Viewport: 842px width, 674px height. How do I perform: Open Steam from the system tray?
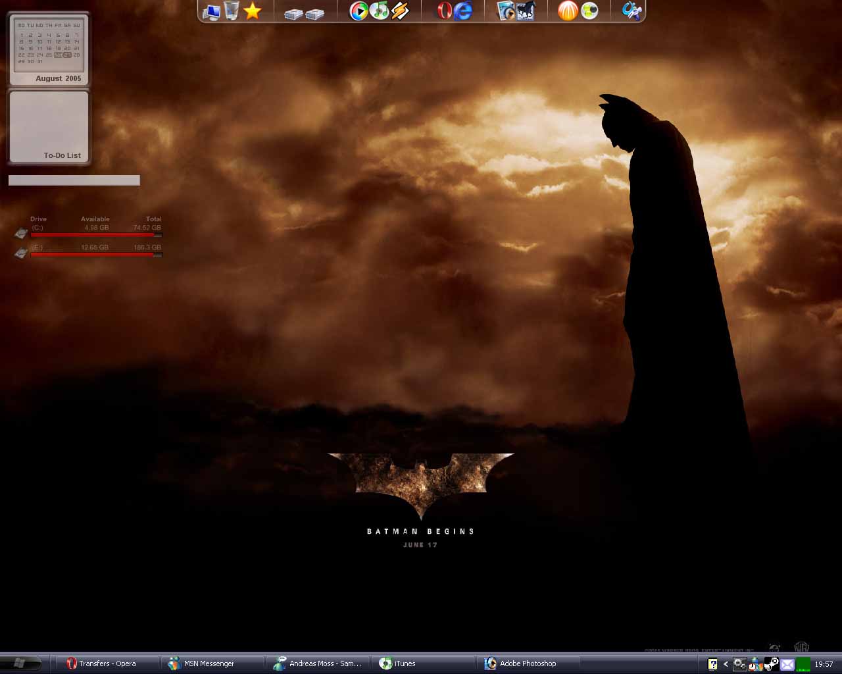pyautogui.click(x=771, y=664)
